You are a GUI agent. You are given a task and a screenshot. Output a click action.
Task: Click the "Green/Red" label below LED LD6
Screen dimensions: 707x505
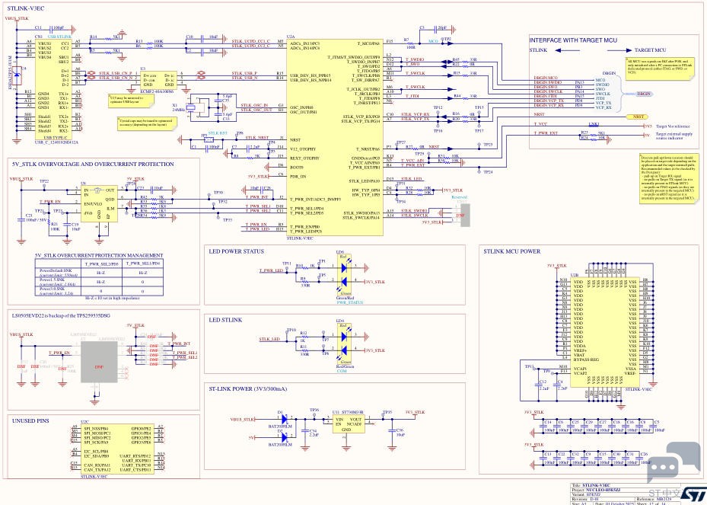pos(343,299)
